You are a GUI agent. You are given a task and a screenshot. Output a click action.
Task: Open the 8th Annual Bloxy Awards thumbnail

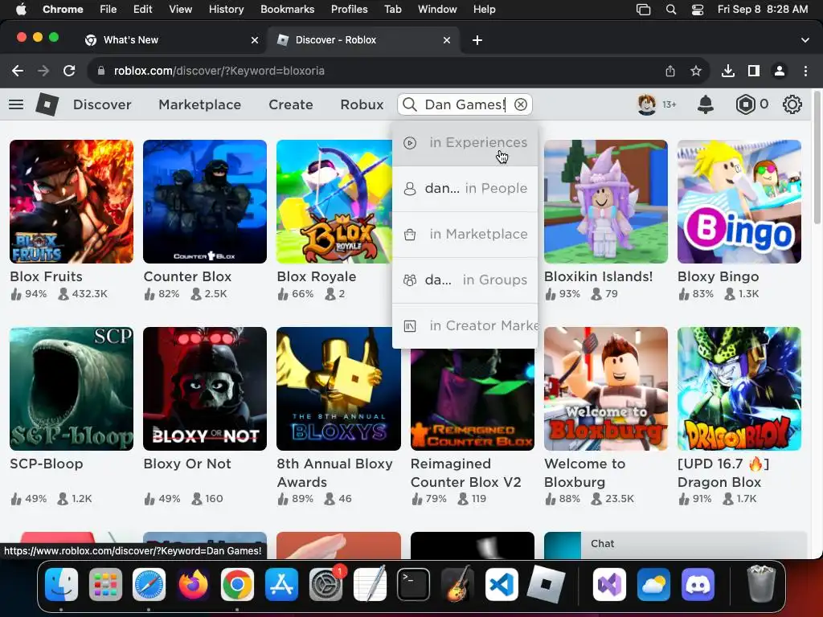click(338, 389)
